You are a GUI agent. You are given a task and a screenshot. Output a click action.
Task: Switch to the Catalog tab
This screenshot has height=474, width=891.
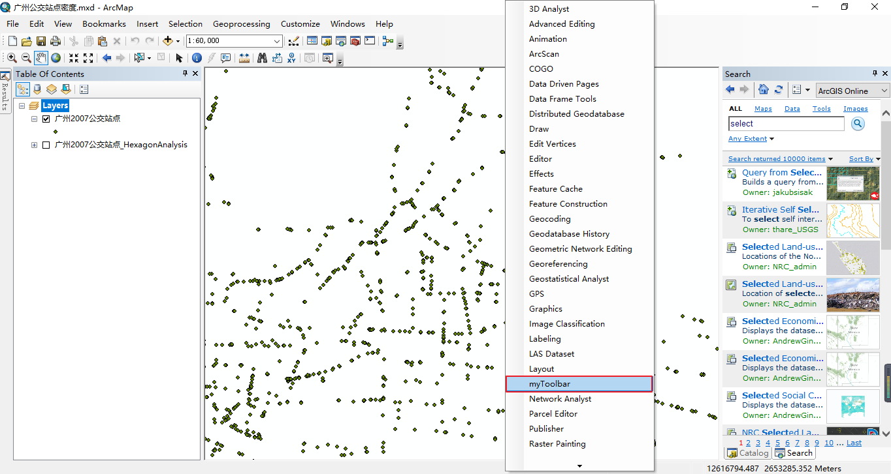click(x=747, y=452)
